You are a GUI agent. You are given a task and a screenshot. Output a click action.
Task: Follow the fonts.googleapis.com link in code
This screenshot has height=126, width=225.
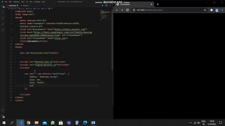click(x=63, y=32)
